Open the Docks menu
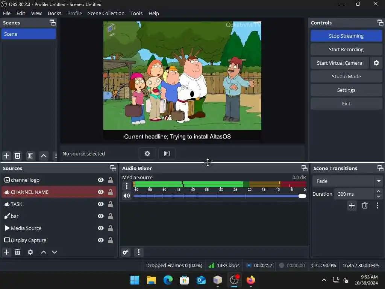Screen dimensions: 385x289 pyautogui.click(x=55, y=13)
